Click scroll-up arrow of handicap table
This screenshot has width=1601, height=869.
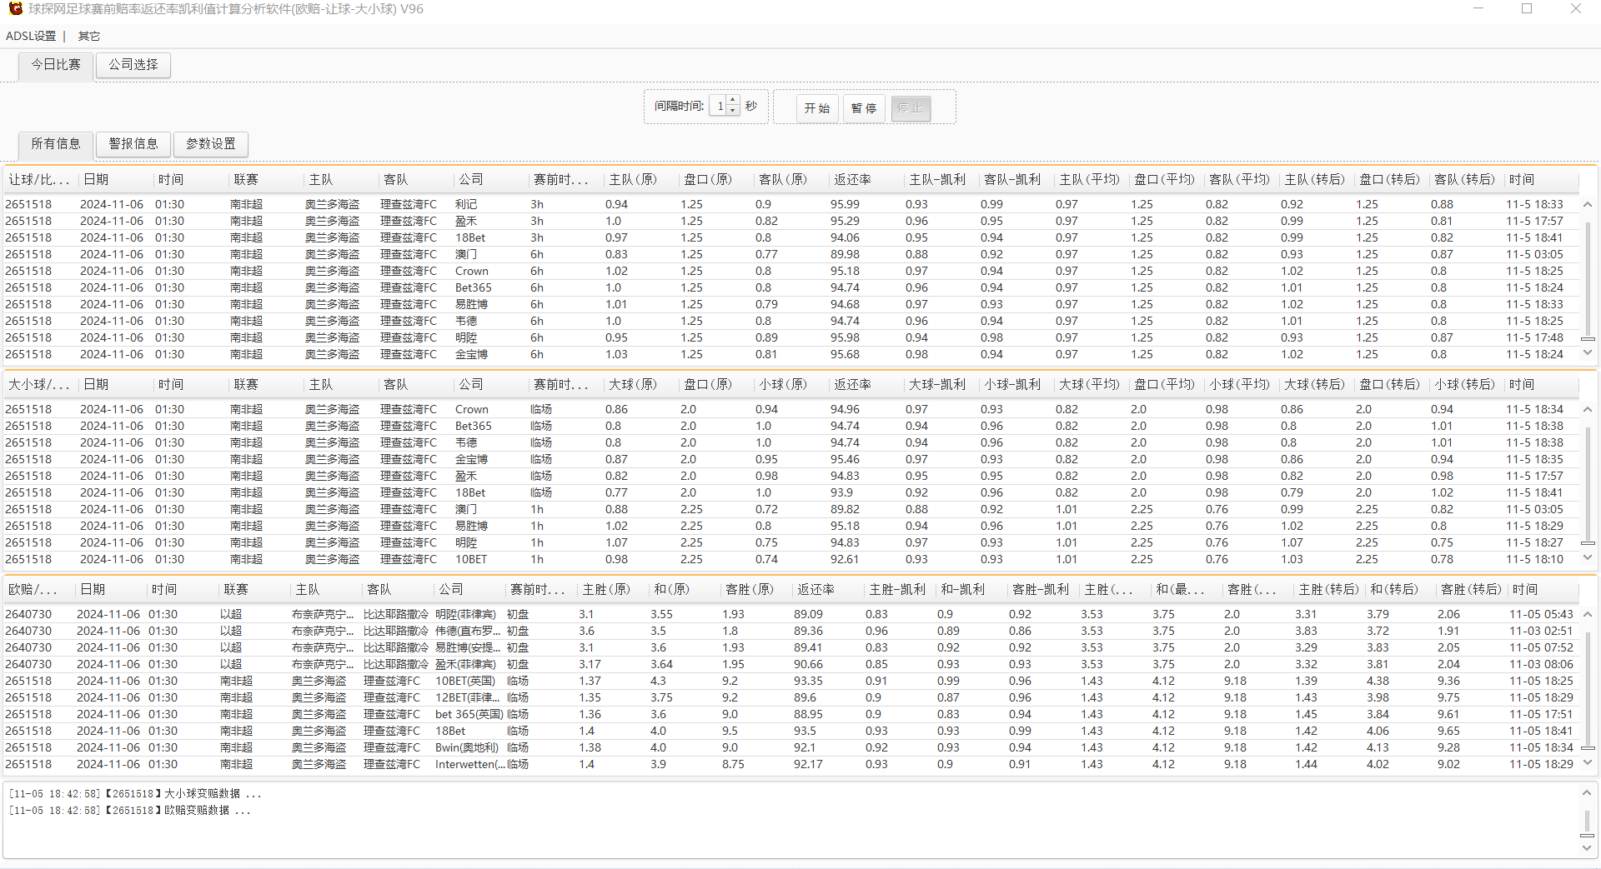pyautogui.click(x=1588, y=204)
